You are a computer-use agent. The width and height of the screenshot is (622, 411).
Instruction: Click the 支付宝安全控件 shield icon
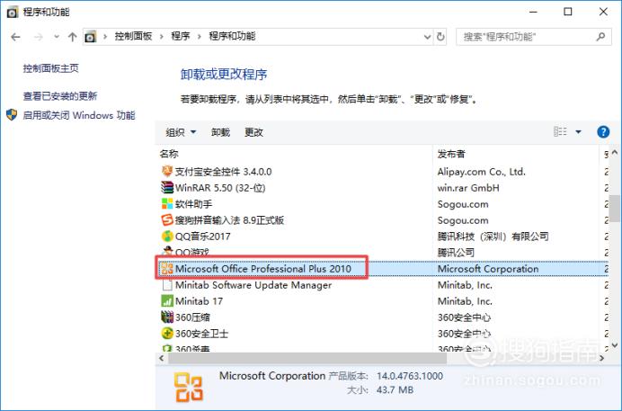pos(167,172)
